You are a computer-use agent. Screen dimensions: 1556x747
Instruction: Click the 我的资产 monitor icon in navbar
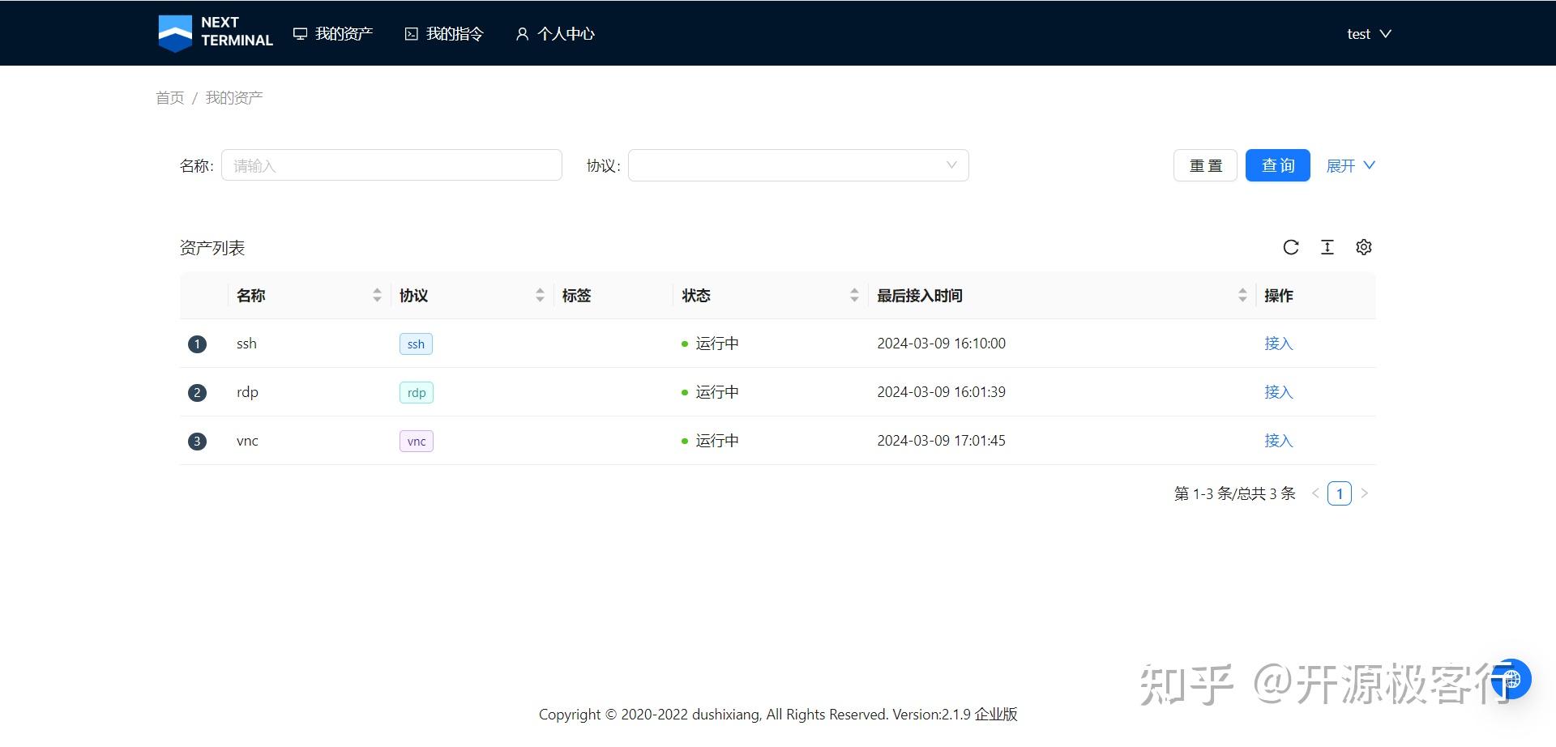(x=300, y=33)
